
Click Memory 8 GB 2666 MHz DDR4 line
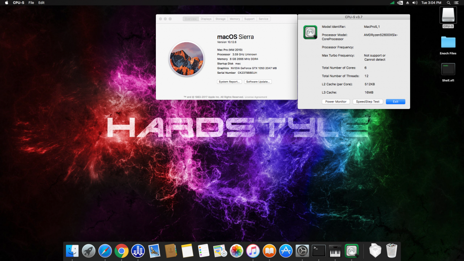pyautogui.click(x=237, y=59)
